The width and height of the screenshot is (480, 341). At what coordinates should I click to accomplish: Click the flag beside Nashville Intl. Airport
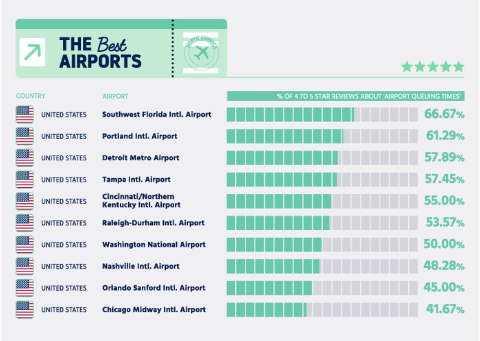25,266
